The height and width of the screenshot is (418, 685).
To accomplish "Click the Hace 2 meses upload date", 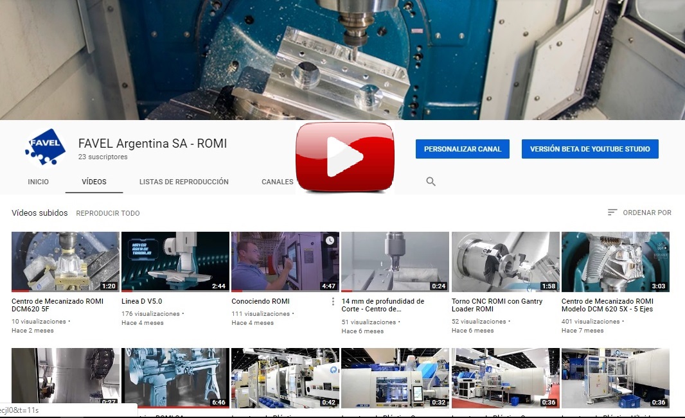I will [33, 331].
